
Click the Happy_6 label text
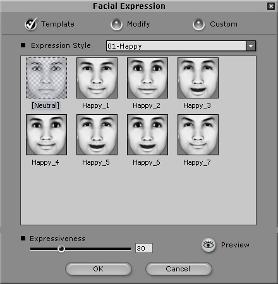coord(147,162)
